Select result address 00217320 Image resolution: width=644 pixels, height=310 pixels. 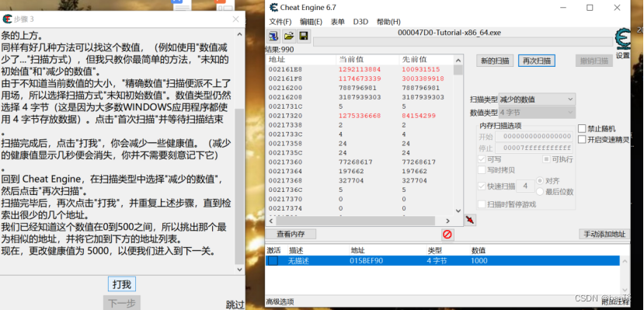(285, 116)
